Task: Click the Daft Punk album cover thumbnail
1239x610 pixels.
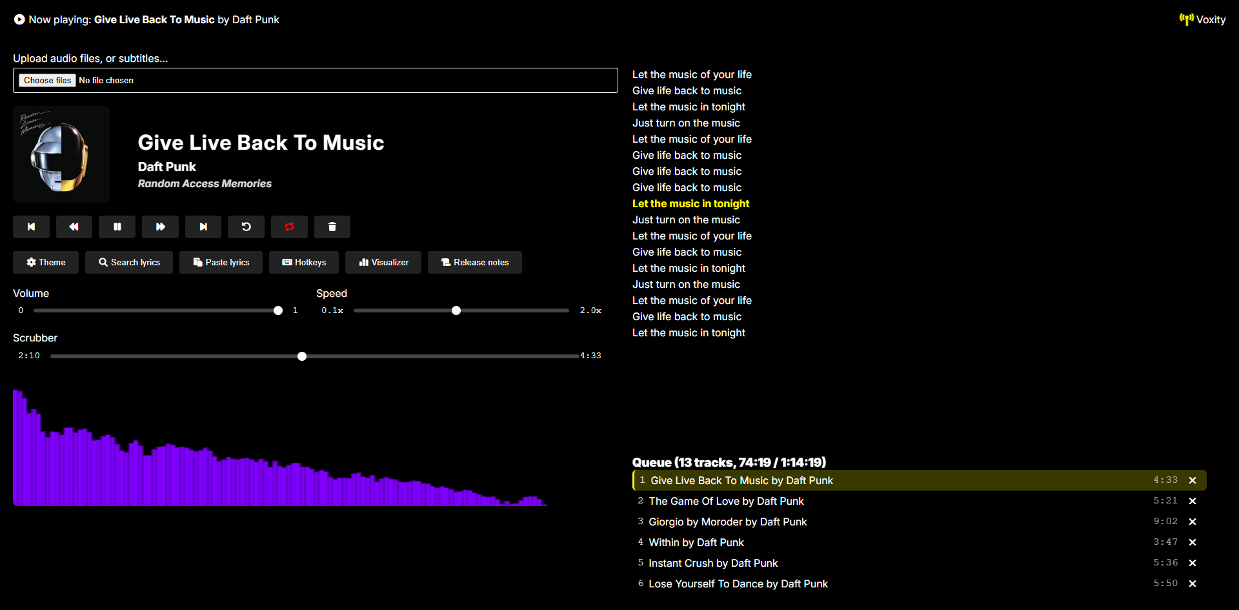Action: (61, 154)
